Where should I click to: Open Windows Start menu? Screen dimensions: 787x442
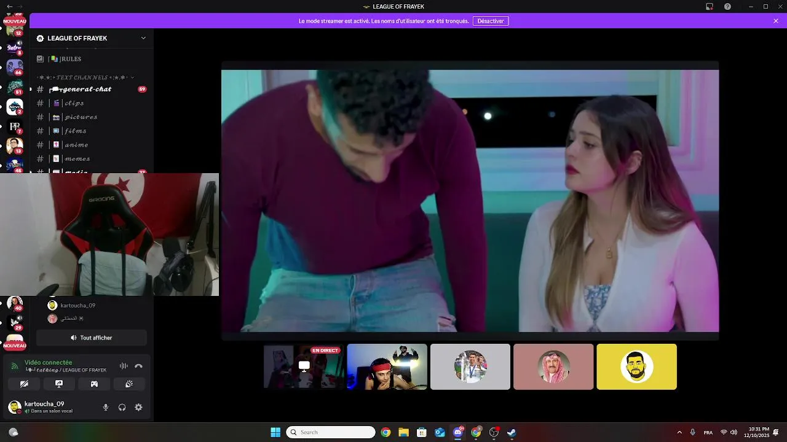click(275, 432)
